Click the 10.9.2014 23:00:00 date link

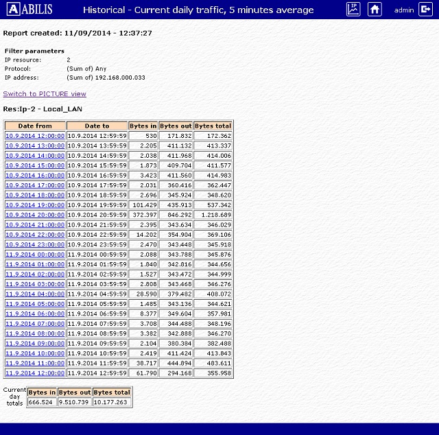(35, 244)
